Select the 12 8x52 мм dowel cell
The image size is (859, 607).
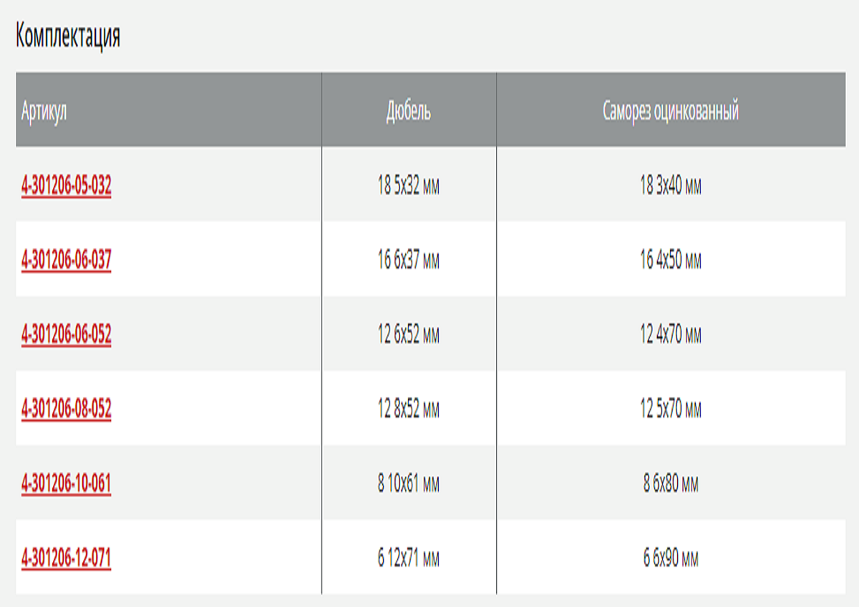(409, 409)
